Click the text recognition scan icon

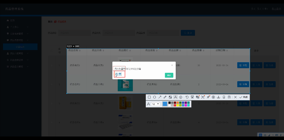pos(203,97)
